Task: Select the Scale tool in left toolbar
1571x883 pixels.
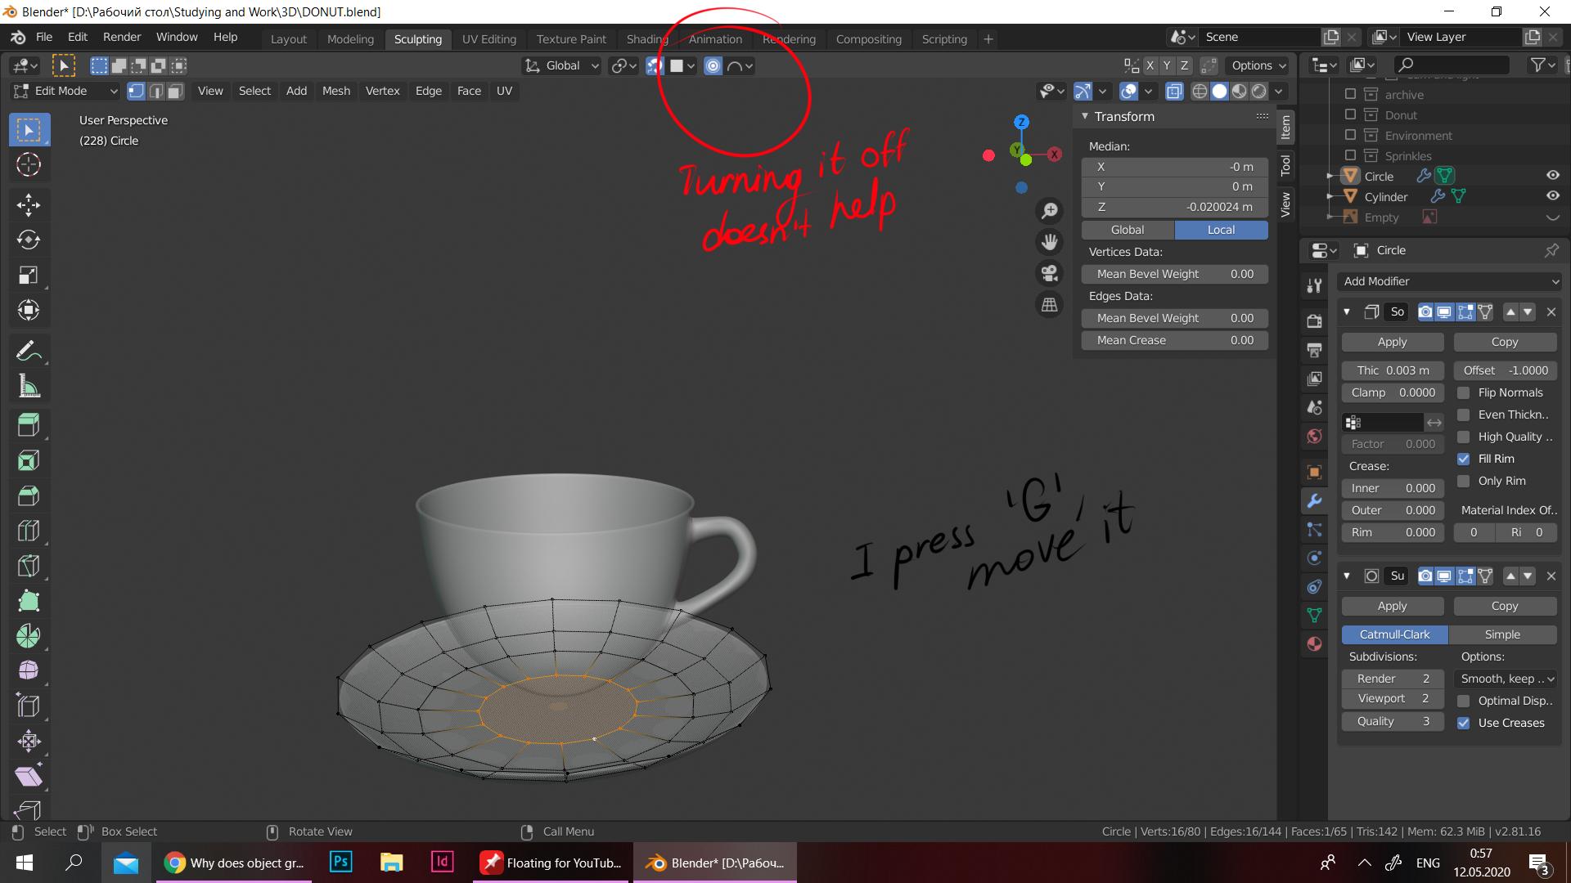Action: point(29,275)
